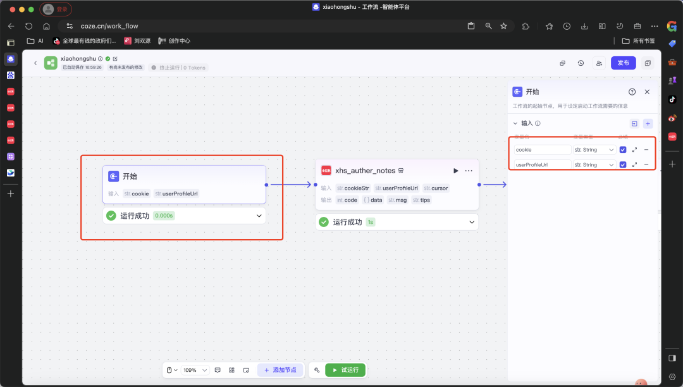
Task: Open the AI bookmarks folder
Action: (35, 41)
